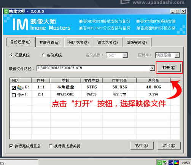Viewport: 191px width, 165px height.
Task: Open the 分区克隆(P) tab
Action: (79, 43)
